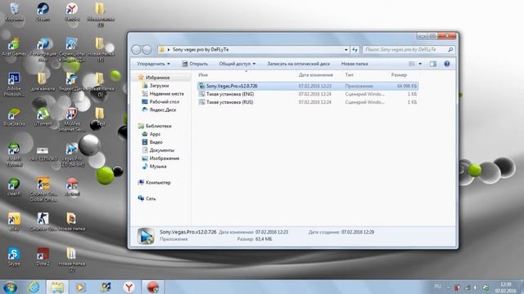Click the refresh button beside address bar
The width and height of the screenshot is (524, 294).
coord(355,50)
